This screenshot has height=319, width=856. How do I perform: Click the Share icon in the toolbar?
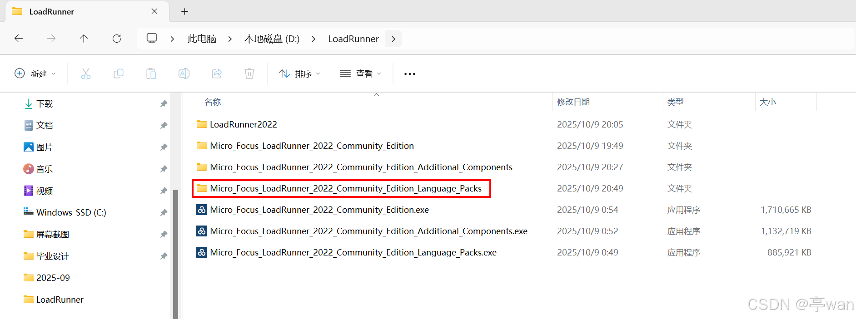pyautogui.click(x=217, y=74)
